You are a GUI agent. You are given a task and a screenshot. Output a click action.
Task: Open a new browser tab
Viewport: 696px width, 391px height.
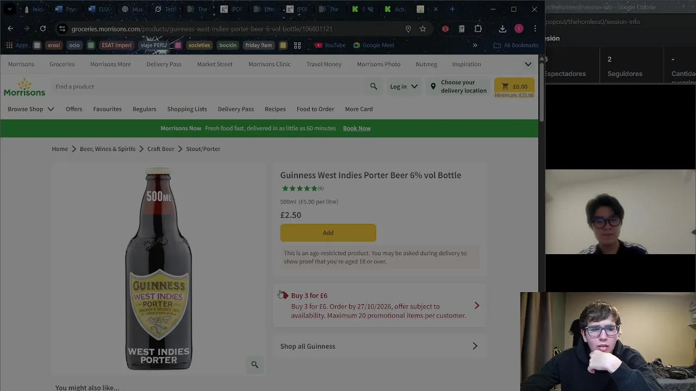click(x=452, y=9)
